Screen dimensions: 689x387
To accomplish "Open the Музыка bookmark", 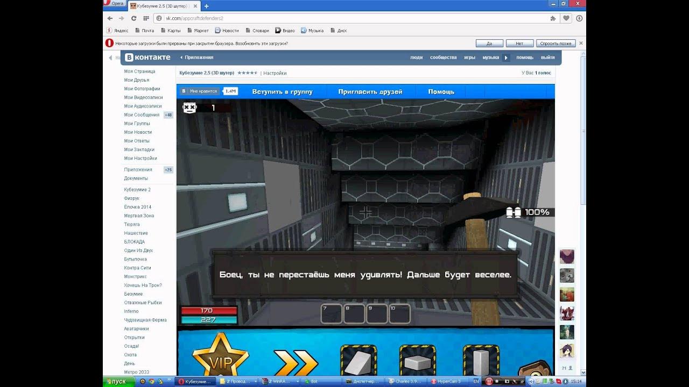I will pos(312,31).
